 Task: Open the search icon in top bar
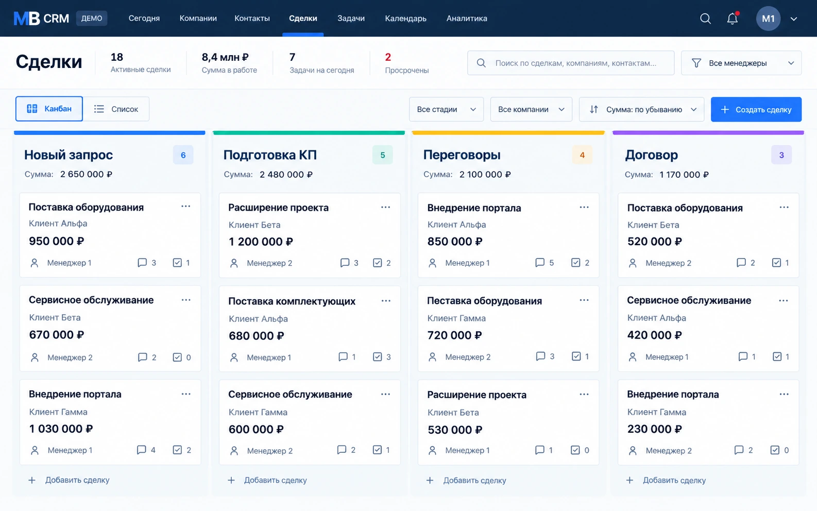coord(705,19)
